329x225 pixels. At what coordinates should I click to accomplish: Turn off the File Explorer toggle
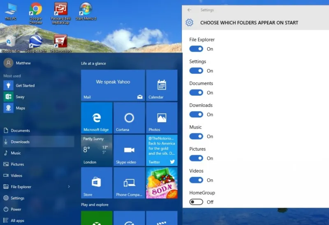point(196,49)
